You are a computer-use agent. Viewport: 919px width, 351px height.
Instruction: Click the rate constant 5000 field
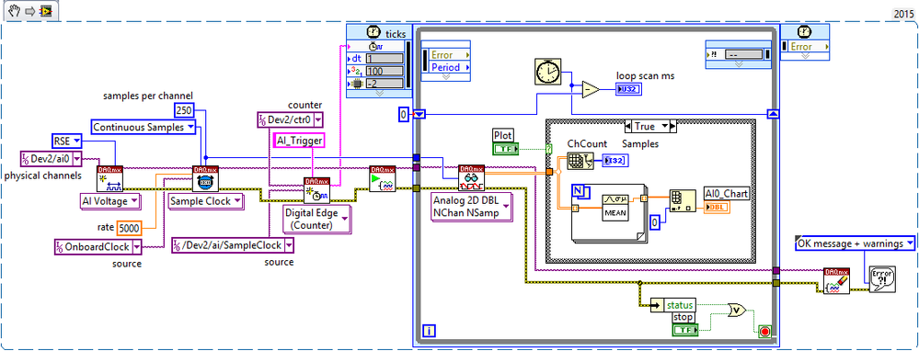(x=129, y=226)
